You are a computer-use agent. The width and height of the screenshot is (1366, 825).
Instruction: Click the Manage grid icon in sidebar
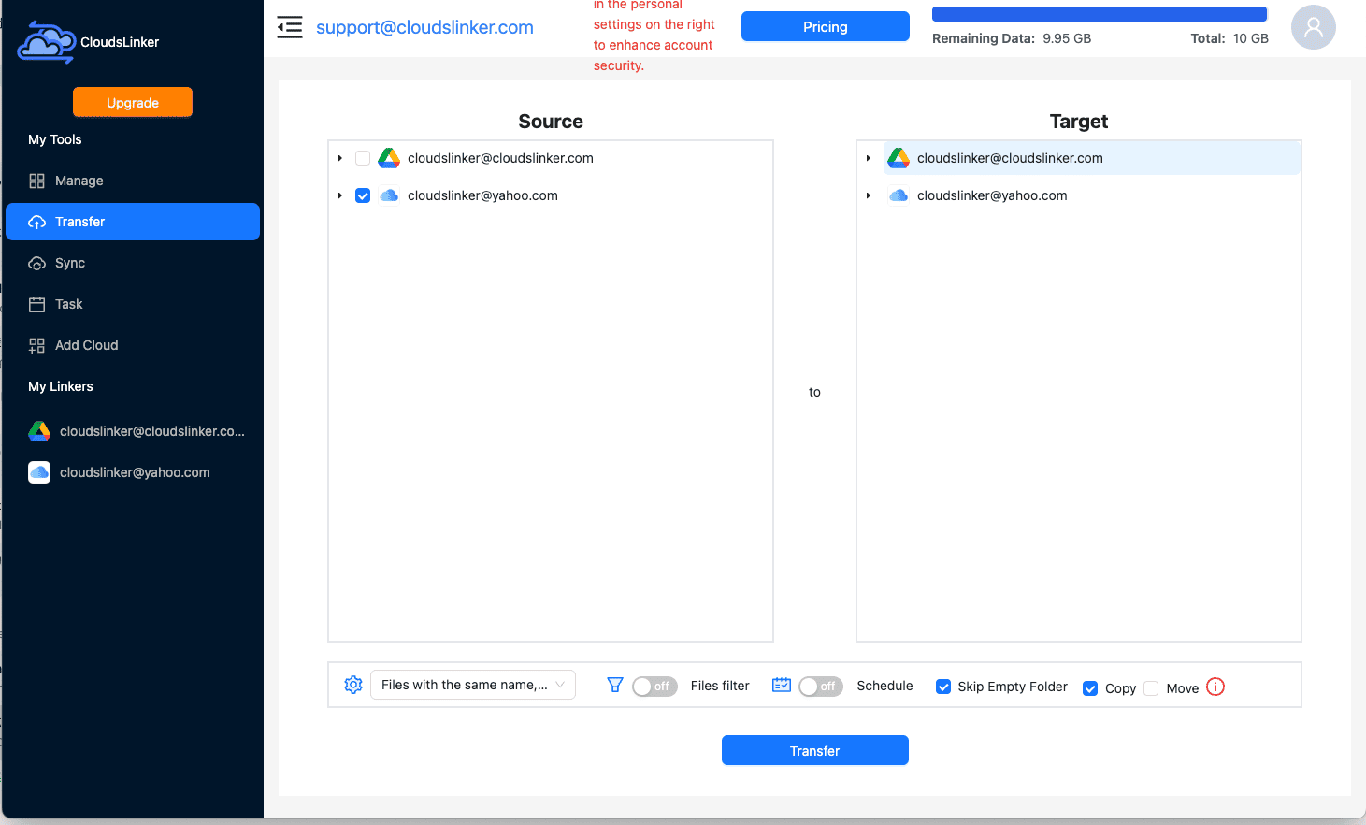36,181
